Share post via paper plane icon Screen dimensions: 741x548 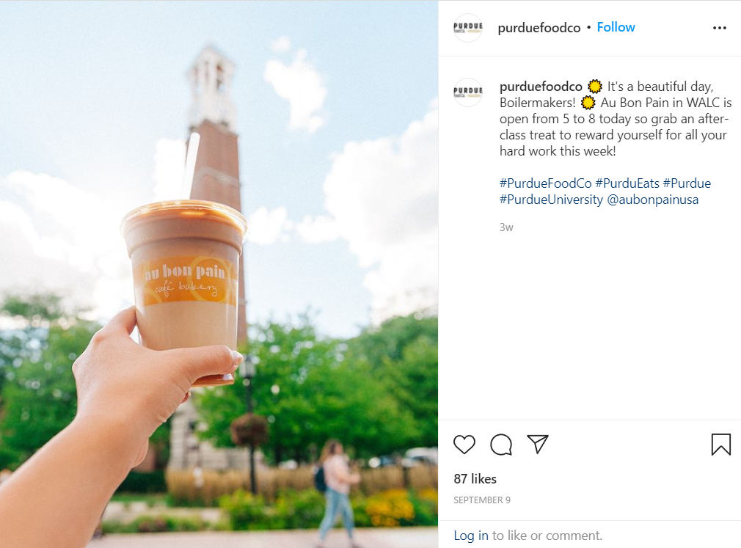(x=538, y=444)
